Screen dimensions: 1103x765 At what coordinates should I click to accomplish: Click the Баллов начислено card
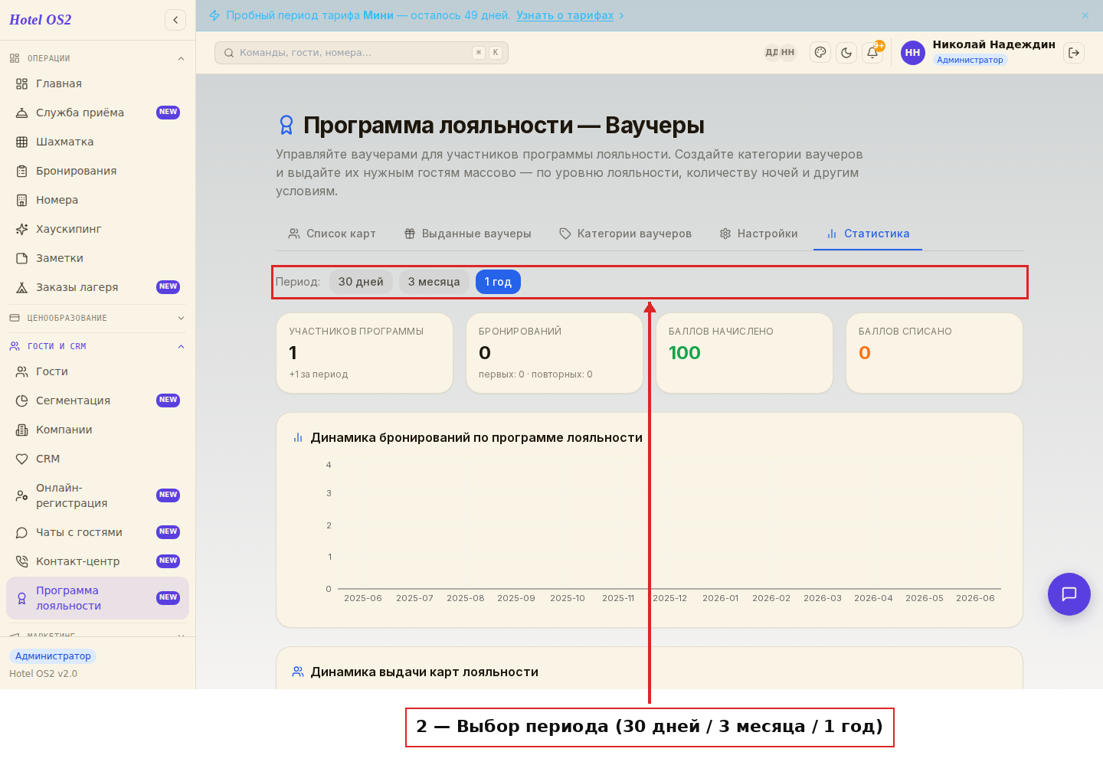click(x=745, y=353)
